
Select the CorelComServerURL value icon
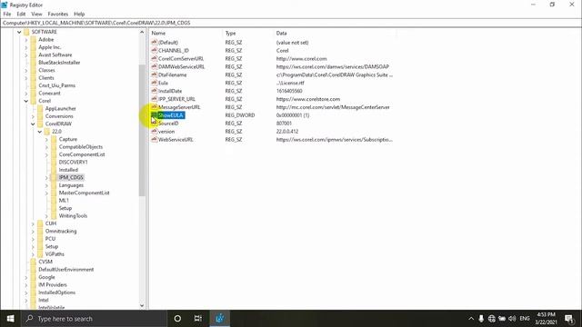pos(154,58)
